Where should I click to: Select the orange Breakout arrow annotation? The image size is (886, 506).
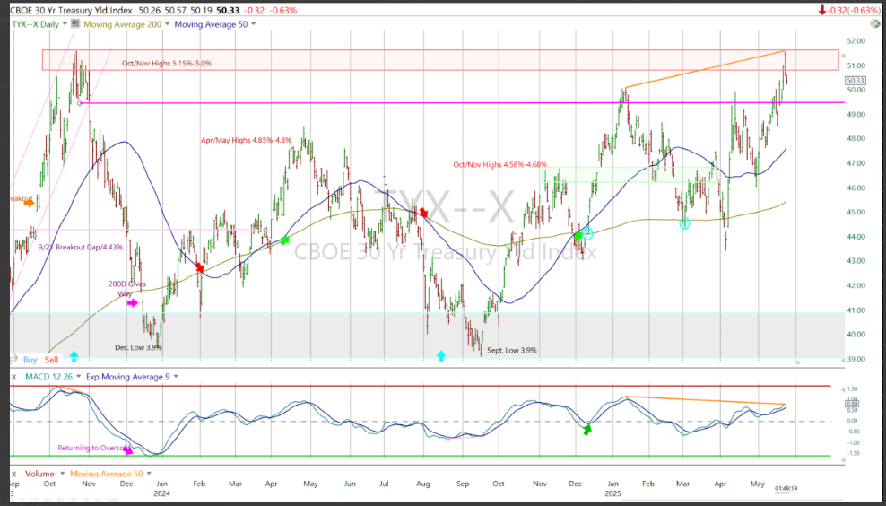click(x=30, y=203)
